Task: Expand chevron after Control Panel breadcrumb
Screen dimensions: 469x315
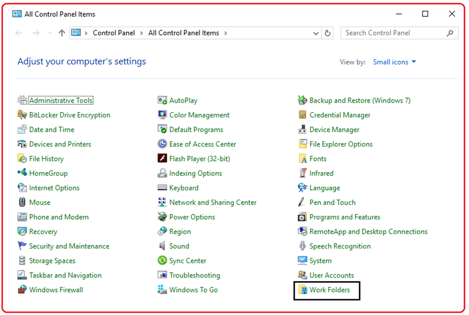Action: pyautogui.click(x=142, y=33)
